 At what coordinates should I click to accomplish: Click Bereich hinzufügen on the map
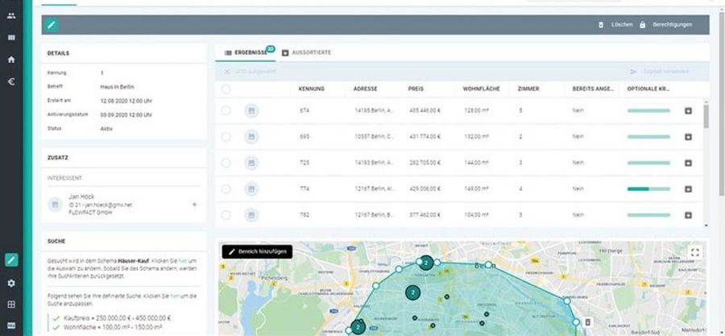[257, 251]
